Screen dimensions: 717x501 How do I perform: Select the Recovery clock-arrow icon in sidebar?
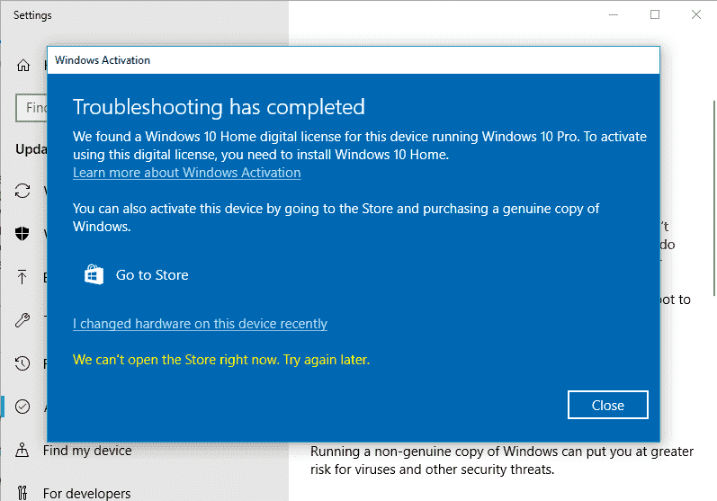point(22,363)
